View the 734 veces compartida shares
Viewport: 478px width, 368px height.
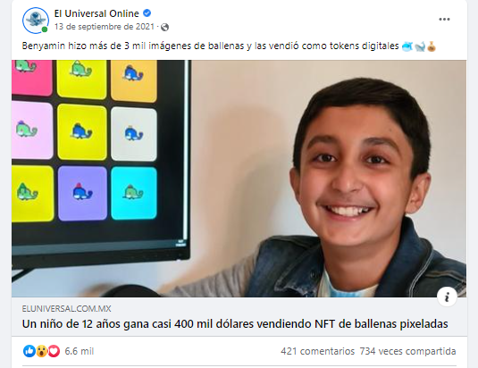[x=407, y=351]
